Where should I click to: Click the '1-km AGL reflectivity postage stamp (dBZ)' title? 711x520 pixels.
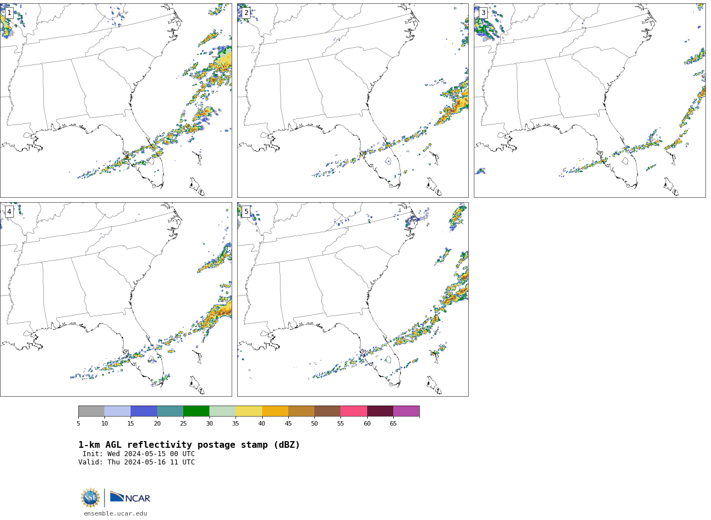click(189, 445)
